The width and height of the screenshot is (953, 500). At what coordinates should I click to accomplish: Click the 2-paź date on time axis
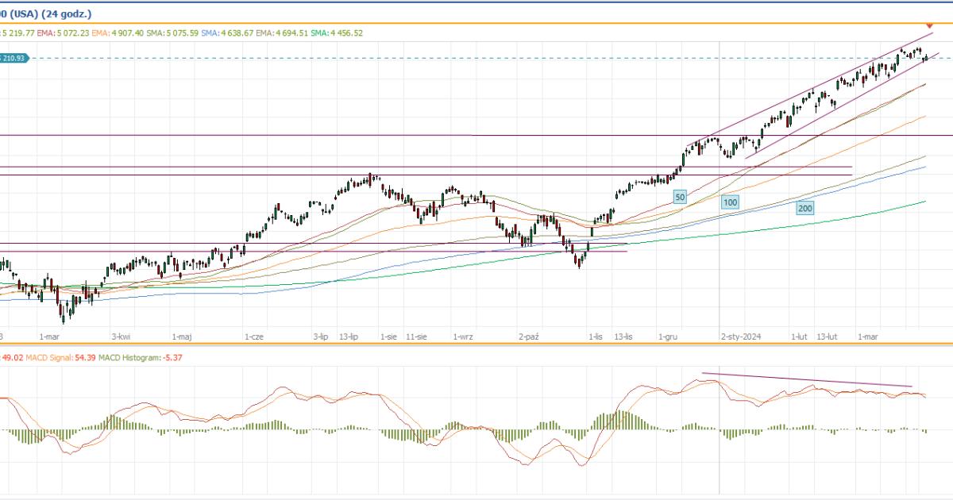click(529, 337)
